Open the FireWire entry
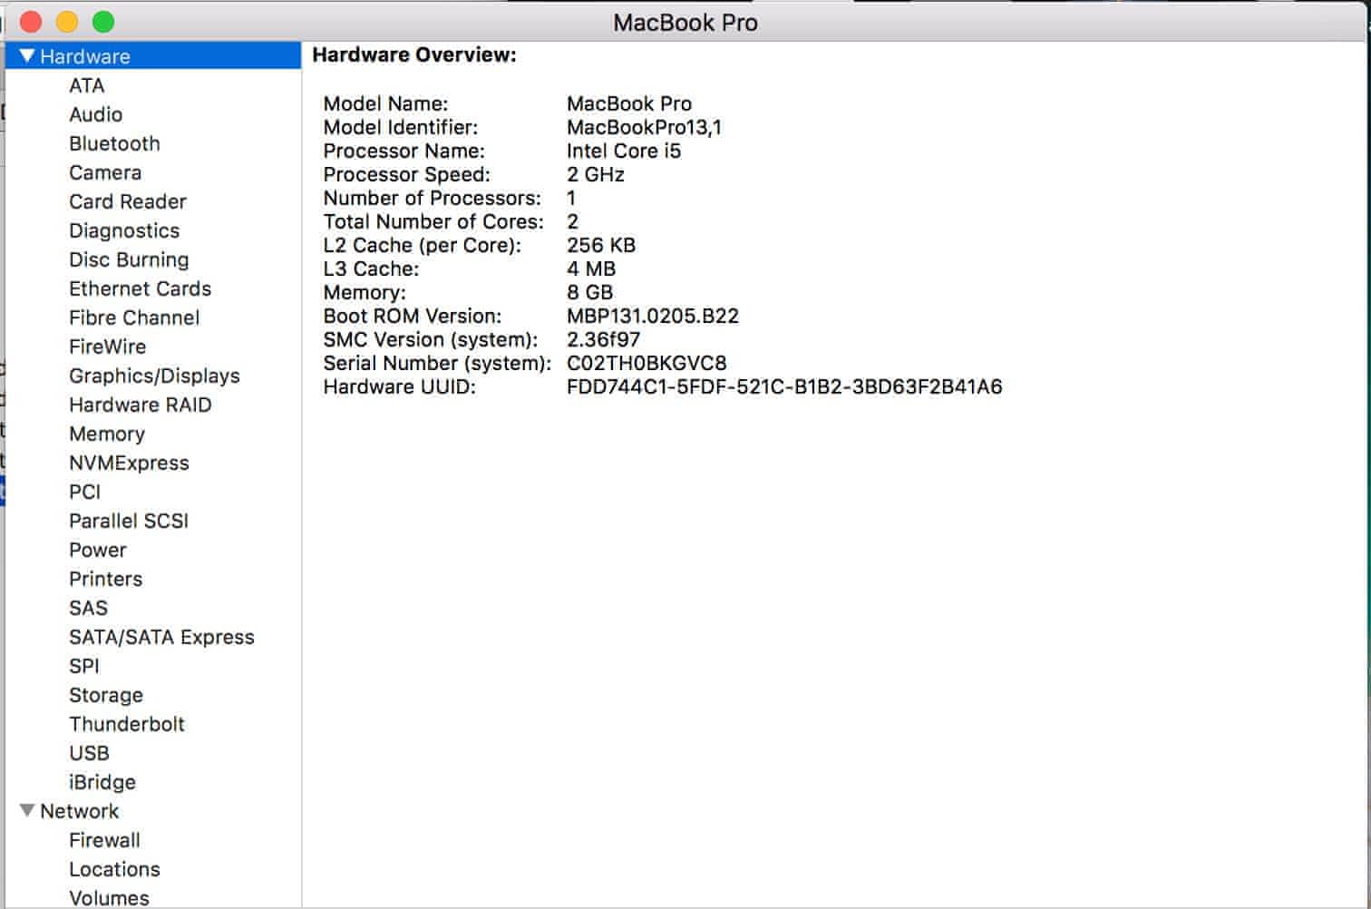The image size is (1371, 909). click(x=107, y=347)
